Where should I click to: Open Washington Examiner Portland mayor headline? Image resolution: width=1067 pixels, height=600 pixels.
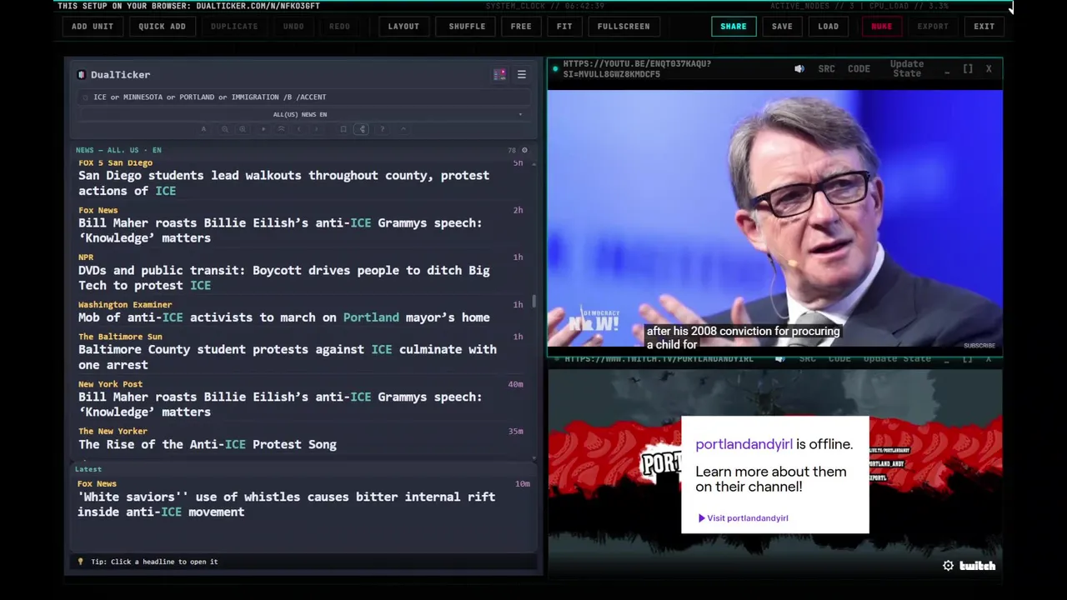pyautogui.click(x=283, y=317)
